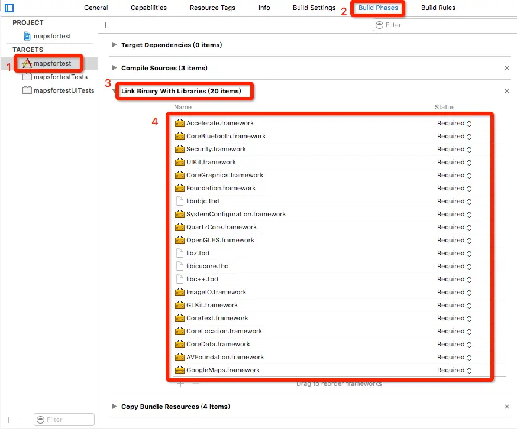Delete the Compile Sources phase

click(507, 68)
